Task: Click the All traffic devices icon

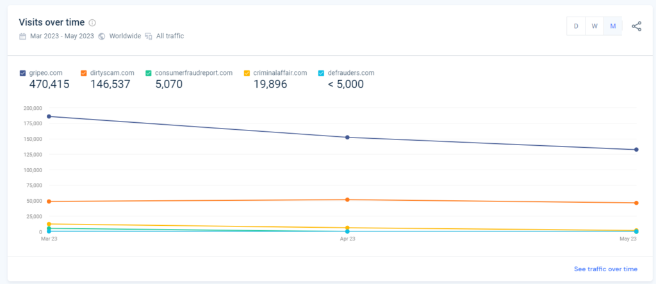Action: pos(149,36)
